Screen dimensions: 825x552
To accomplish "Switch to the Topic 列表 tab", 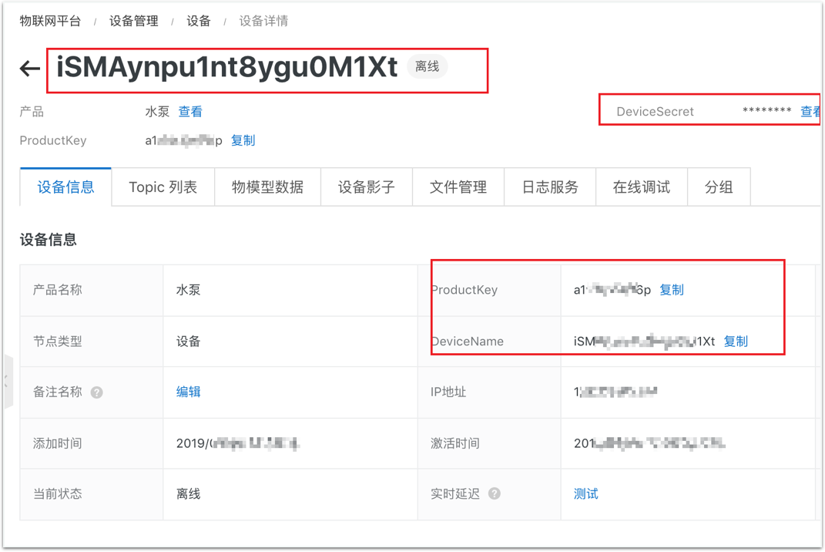I will (163, 187).
